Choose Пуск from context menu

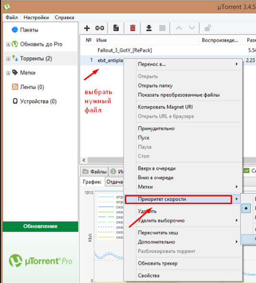tap(183, 138)
